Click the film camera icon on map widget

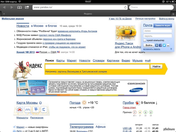tap(36, 110)
